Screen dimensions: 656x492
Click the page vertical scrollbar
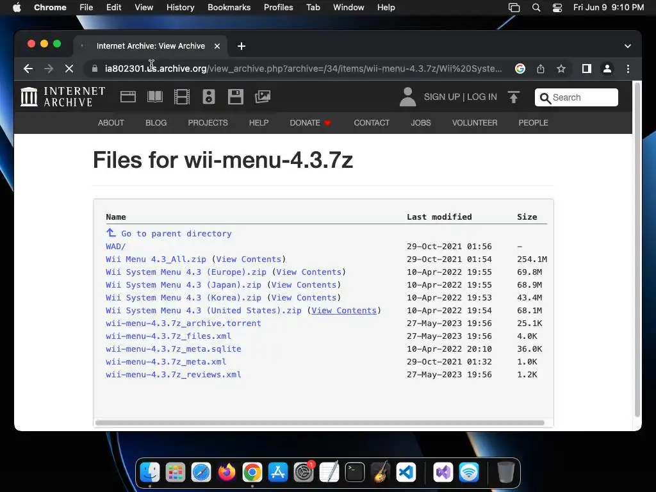pos(637,249)
